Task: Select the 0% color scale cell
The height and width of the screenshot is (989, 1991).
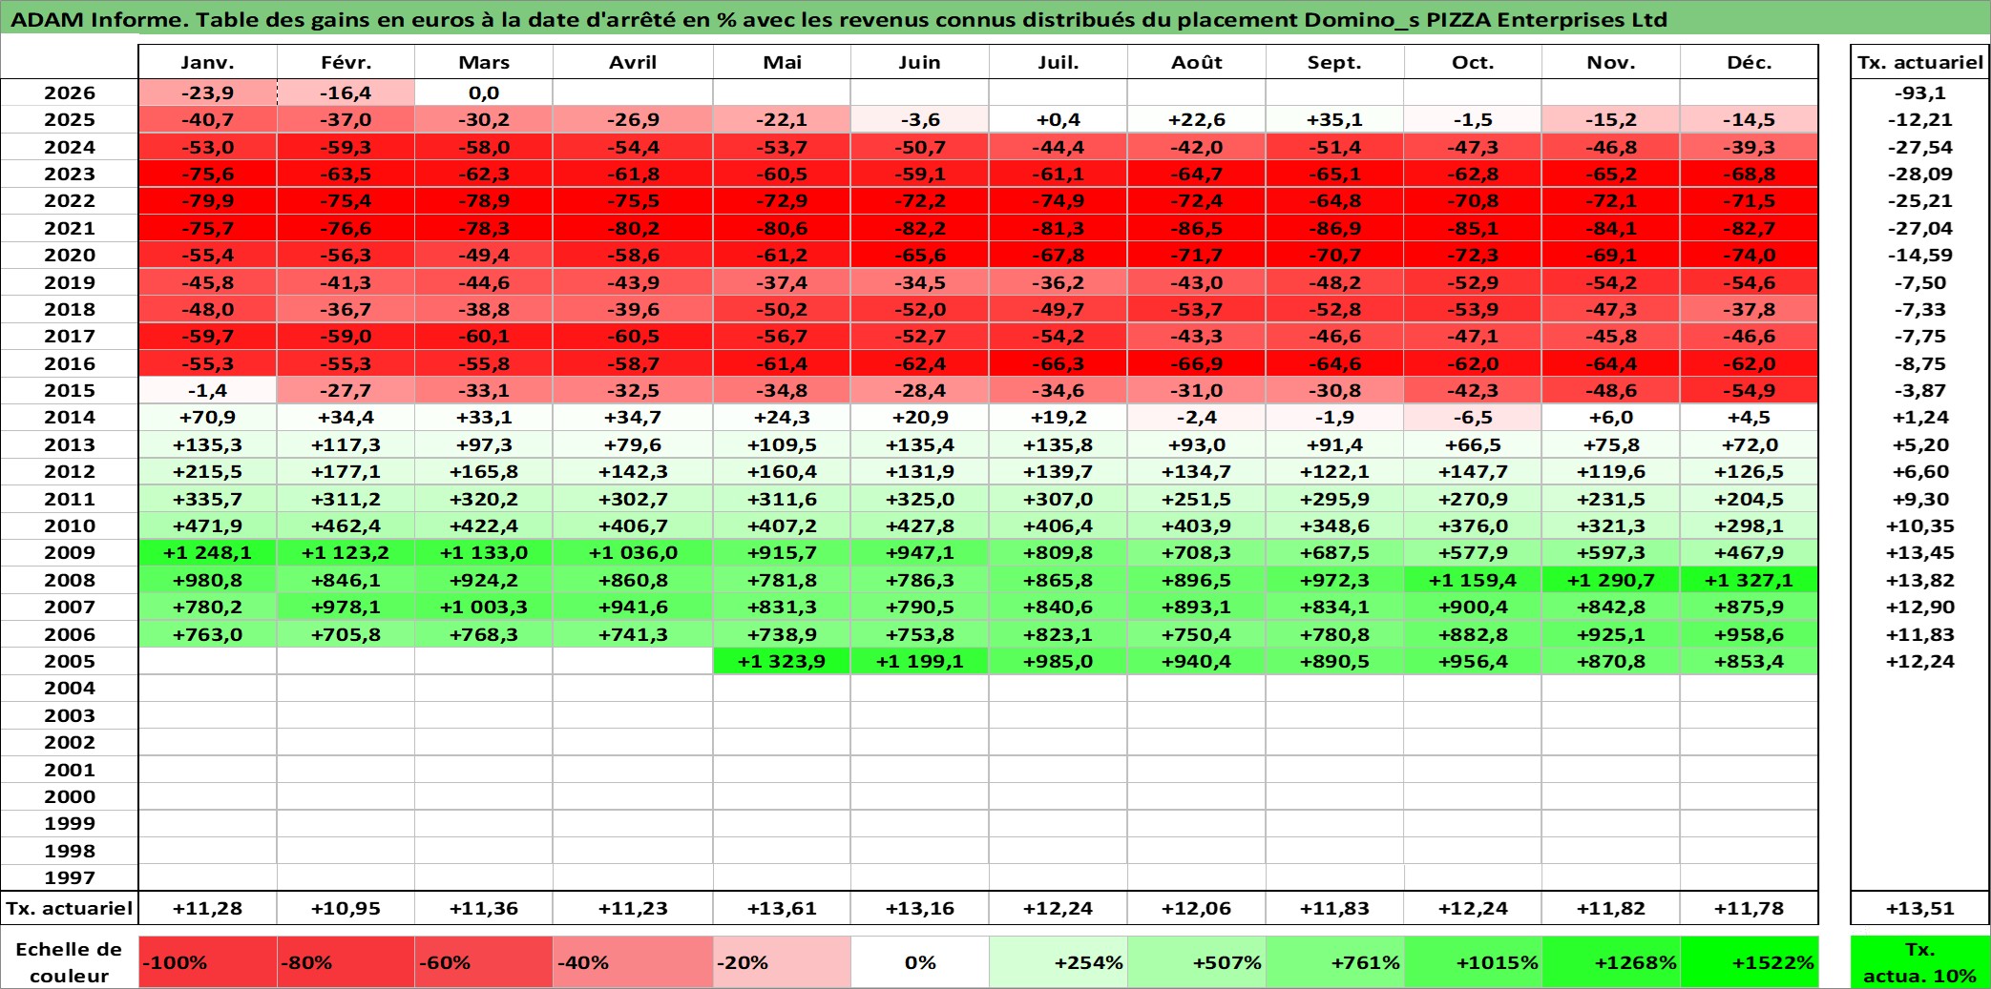Action: (x=920, y=962)
